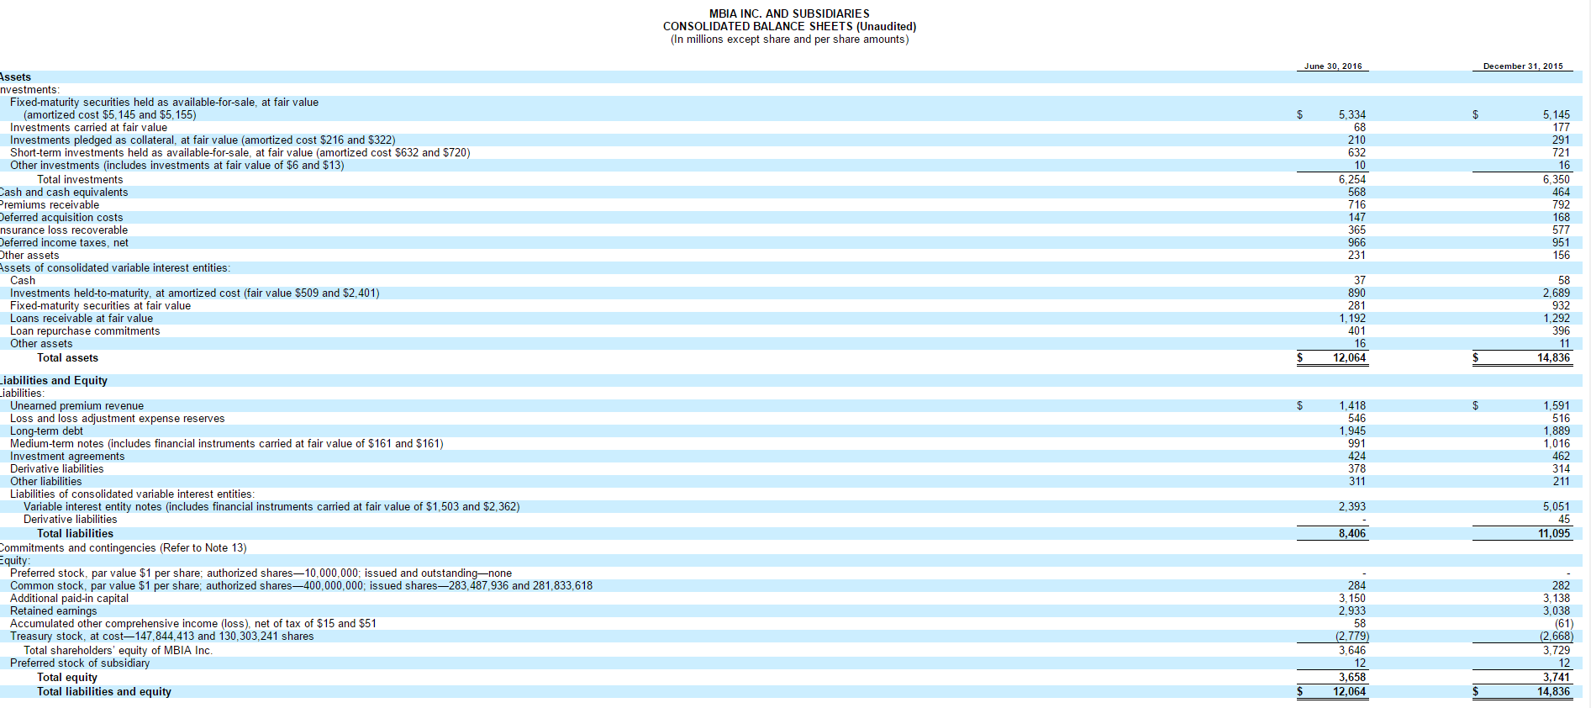The image size is (1591, 708).
Task: Select total investments value 6,254
Action: pyautogui.click(x=1352, y=179)
